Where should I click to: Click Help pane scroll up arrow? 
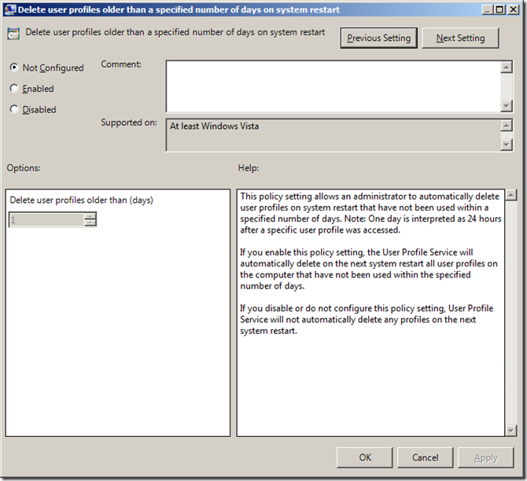[510, 195]
